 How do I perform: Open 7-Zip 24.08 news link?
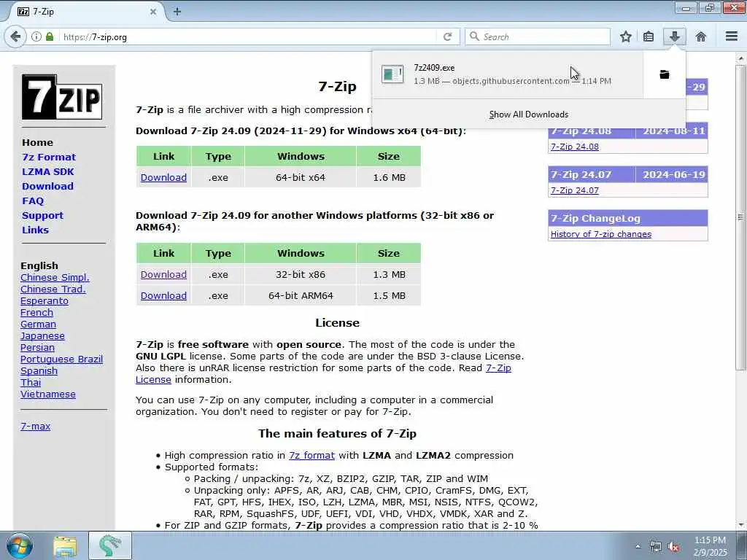click(x=575, y=147)
